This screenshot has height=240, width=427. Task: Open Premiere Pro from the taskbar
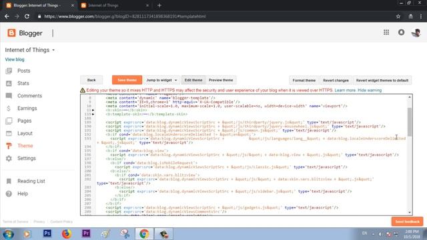coord(86,233)
